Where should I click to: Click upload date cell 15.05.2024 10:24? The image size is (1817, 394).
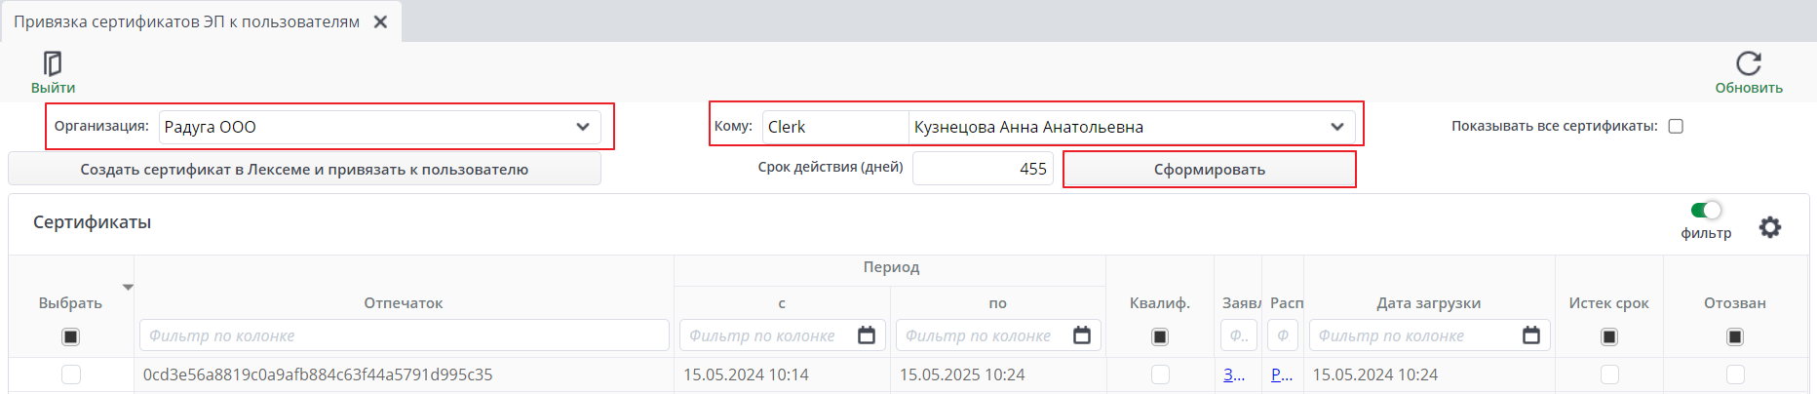coord(1375,374)
